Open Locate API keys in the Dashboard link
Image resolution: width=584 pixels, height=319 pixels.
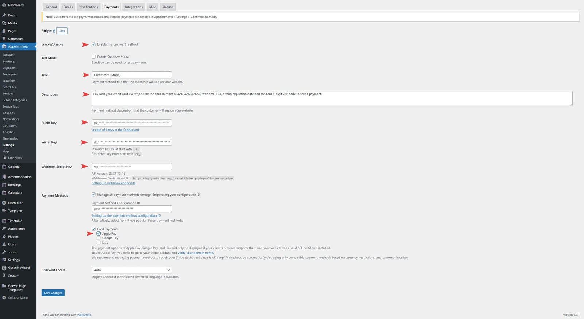click(x=115, y=130)
